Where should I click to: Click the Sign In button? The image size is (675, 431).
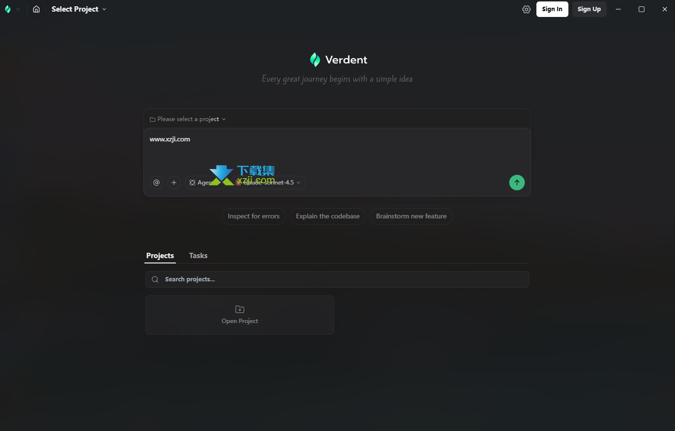click(552, 9)
